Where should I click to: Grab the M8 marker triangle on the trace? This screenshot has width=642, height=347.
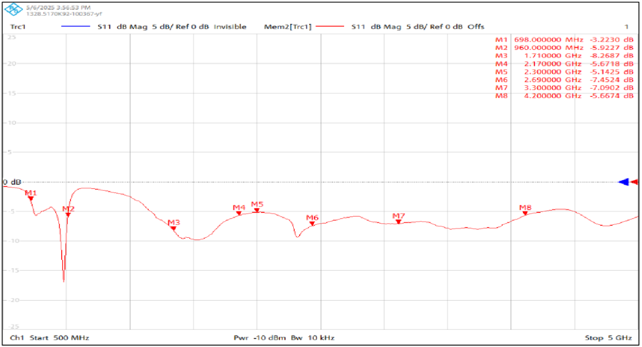(x=525, y=213)
